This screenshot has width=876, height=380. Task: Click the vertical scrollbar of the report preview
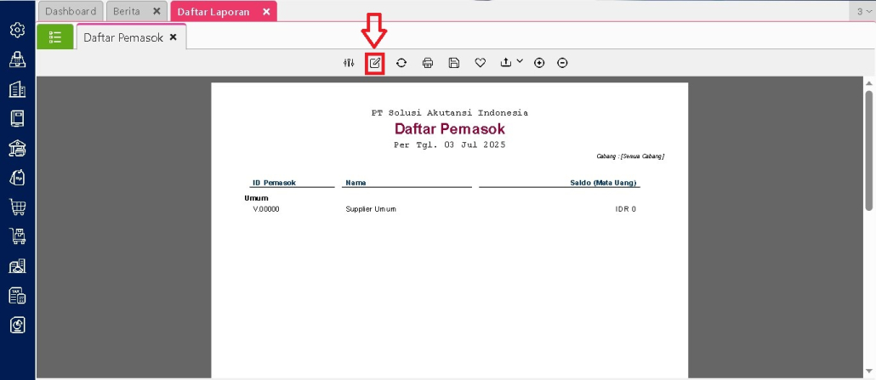[869, 145]
